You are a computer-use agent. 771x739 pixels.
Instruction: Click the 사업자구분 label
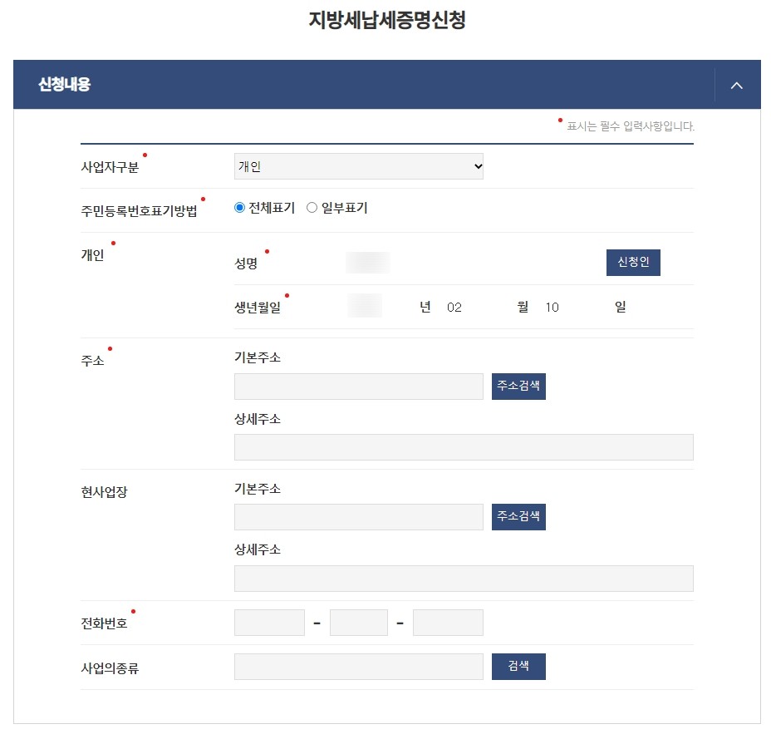coord(110,167)
